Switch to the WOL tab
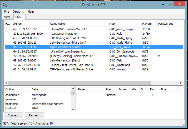This screenshot has width=188, height=129. pyautogui.click(x=7, y=17)
